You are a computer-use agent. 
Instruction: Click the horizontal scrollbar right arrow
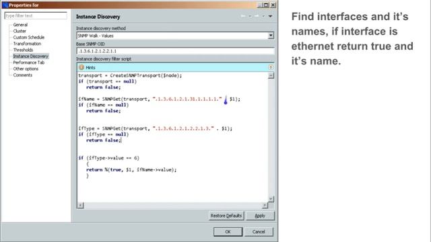[x=265, y=205]
